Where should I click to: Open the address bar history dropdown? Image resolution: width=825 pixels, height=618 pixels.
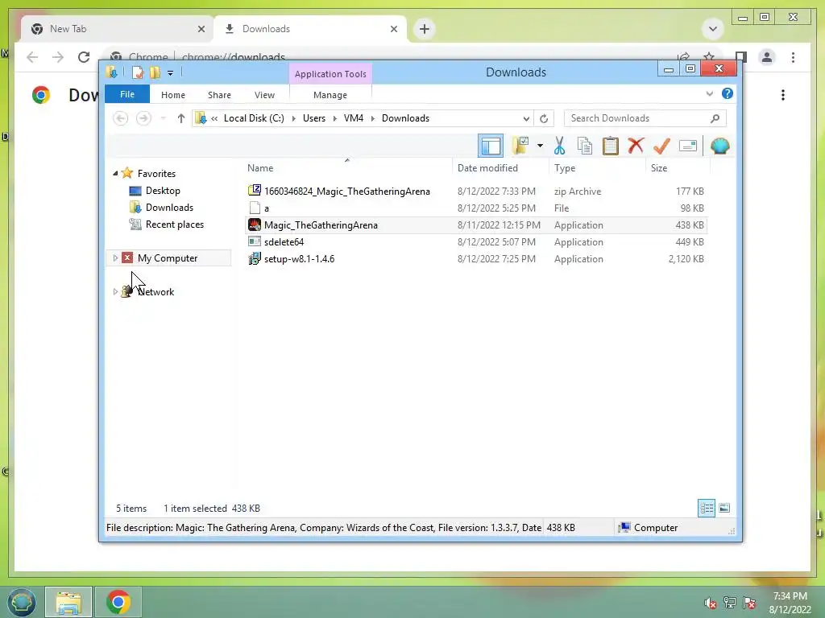526,119
